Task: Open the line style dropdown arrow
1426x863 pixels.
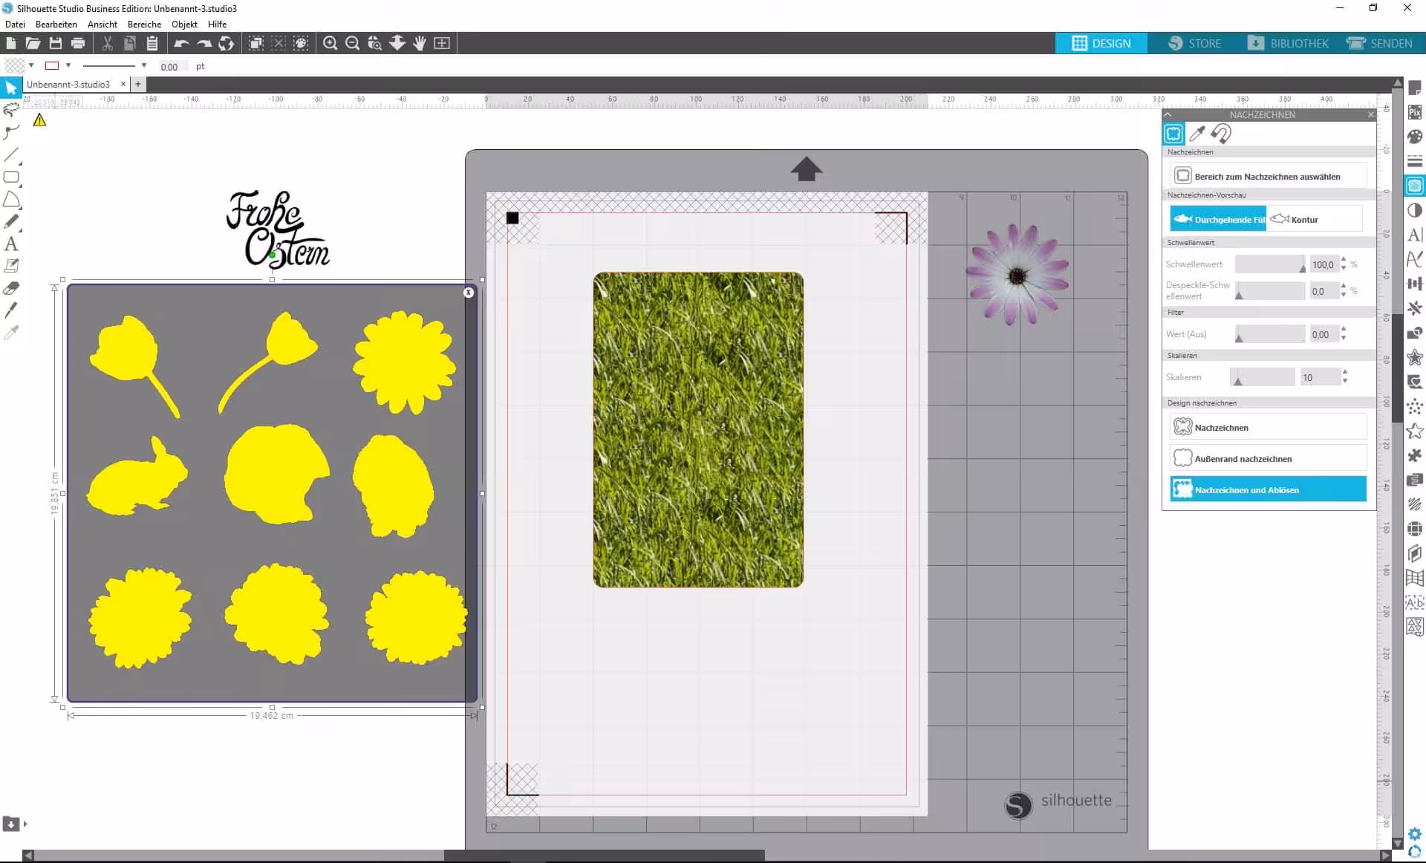Action: click(x=144, y=65)
